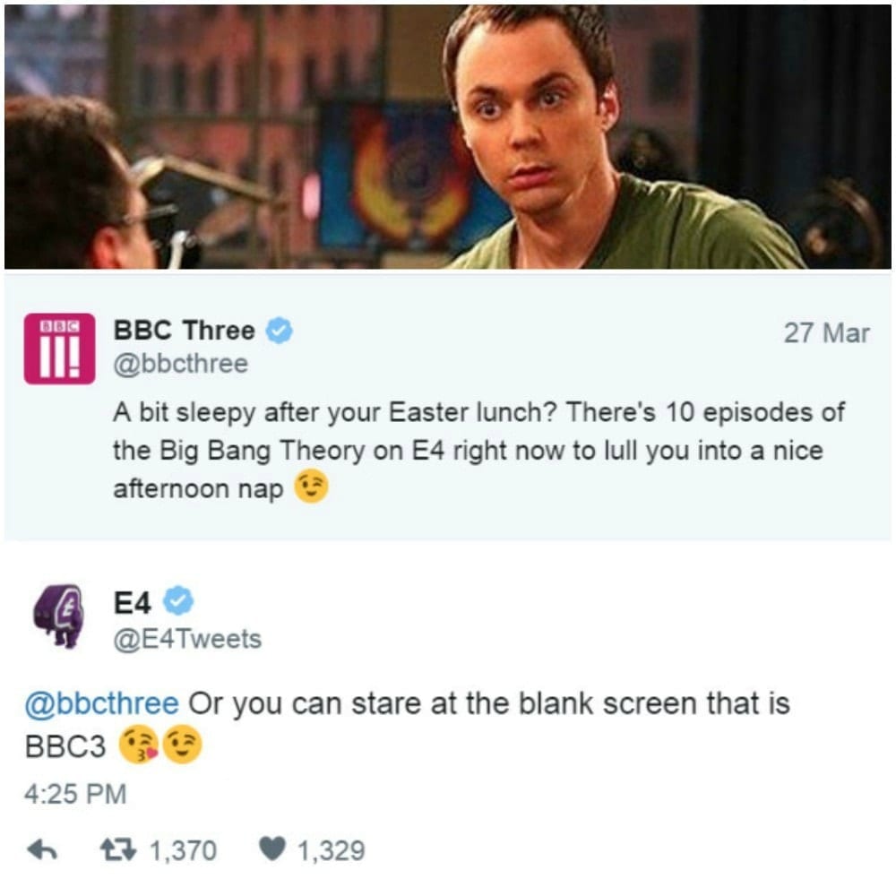Viewport: 896px width, 896px height.
Task: Like the E4 tweet via heart icon
Action: (x=272, y=849)
